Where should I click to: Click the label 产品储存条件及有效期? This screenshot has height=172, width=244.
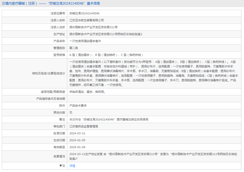[x=51, y=99]
